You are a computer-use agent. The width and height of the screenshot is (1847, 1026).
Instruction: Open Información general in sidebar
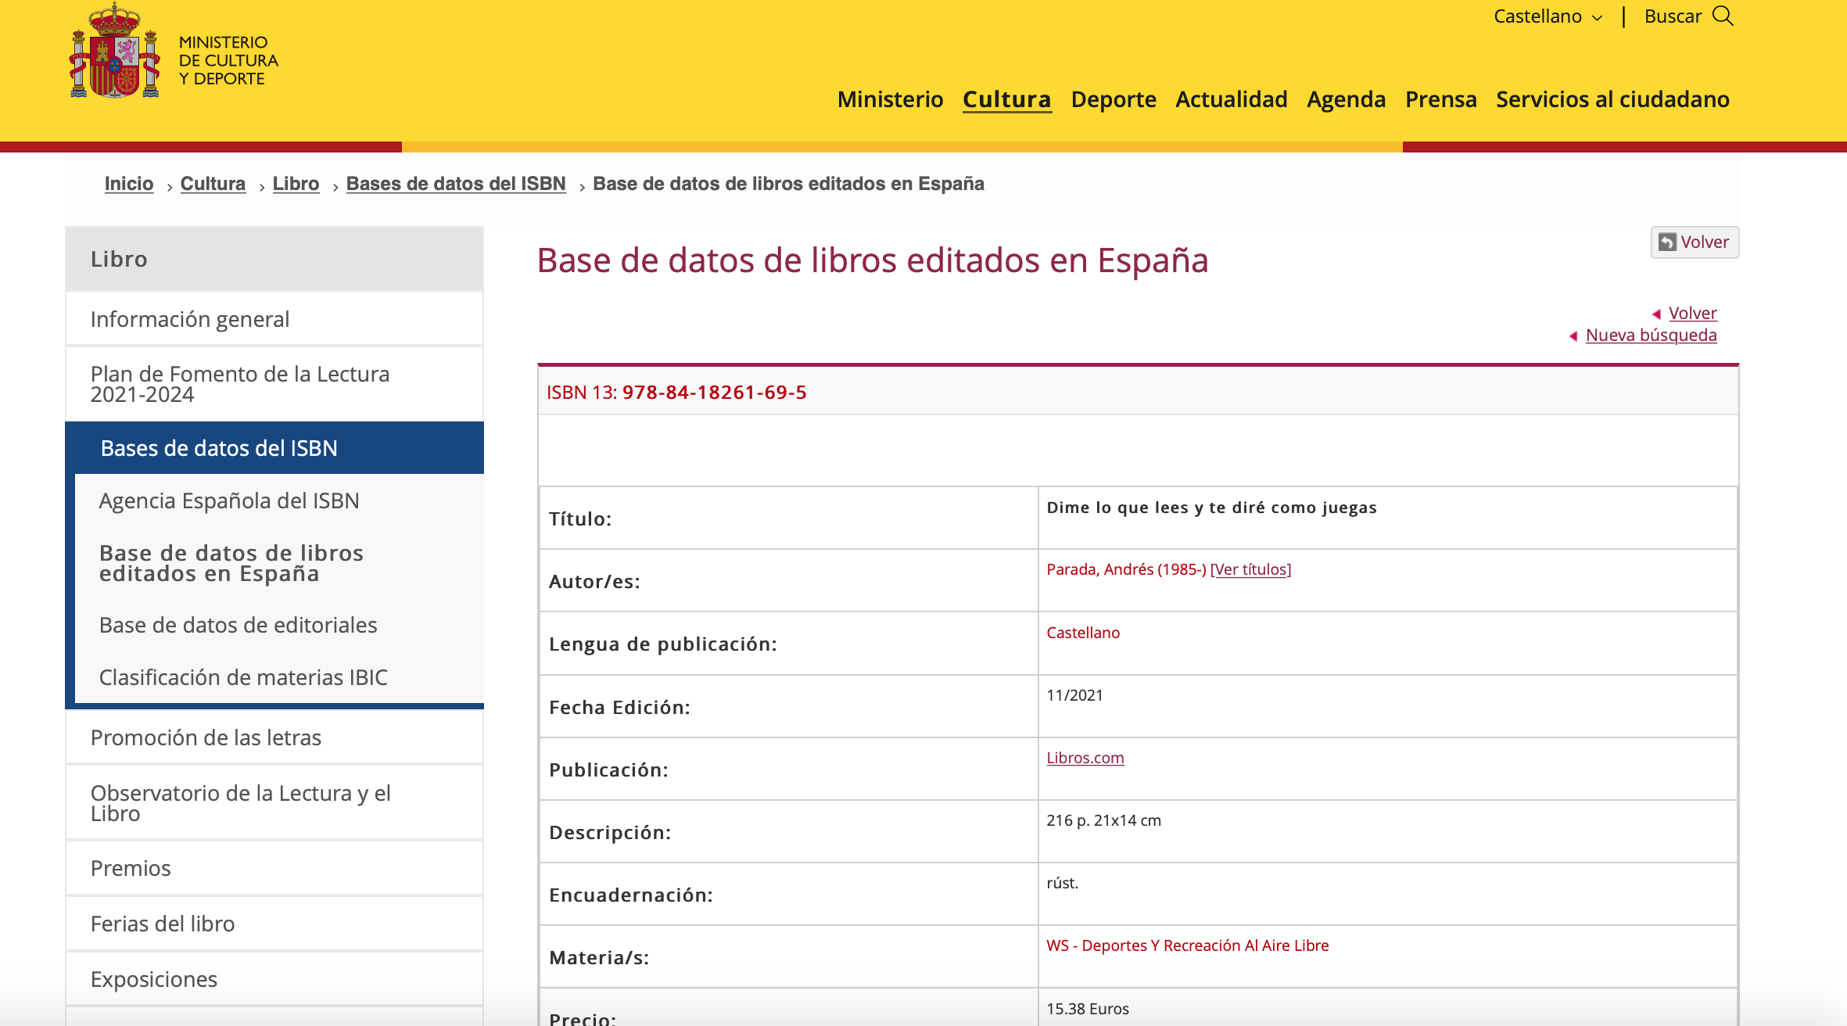pos(190,319)
